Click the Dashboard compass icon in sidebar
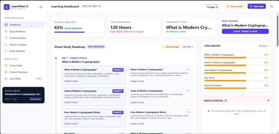 (x=6, y=25)
